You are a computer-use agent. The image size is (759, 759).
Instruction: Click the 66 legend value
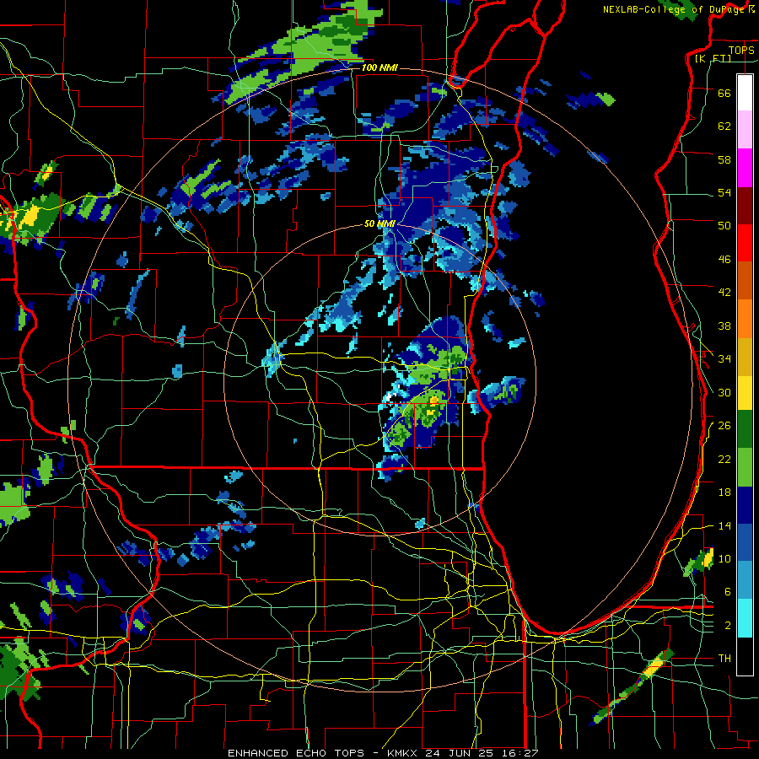click(x=724, y=93)
